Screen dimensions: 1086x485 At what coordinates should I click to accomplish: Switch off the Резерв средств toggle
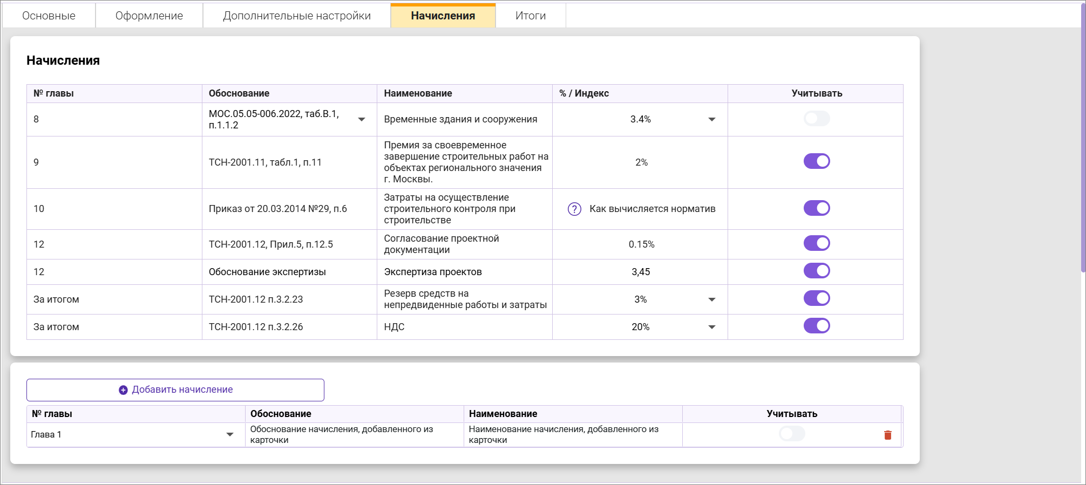tap(816, 298)
